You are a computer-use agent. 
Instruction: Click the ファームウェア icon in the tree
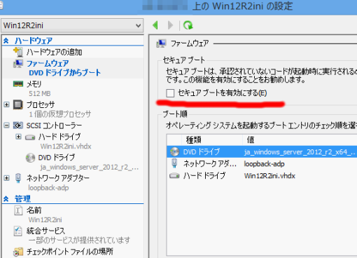18,63
